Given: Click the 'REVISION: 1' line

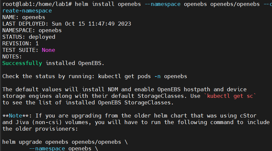Looking at the screenshot, I should coord(20,43).
